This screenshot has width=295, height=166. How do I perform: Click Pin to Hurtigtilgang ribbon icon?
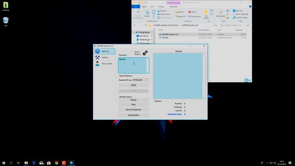138,14
